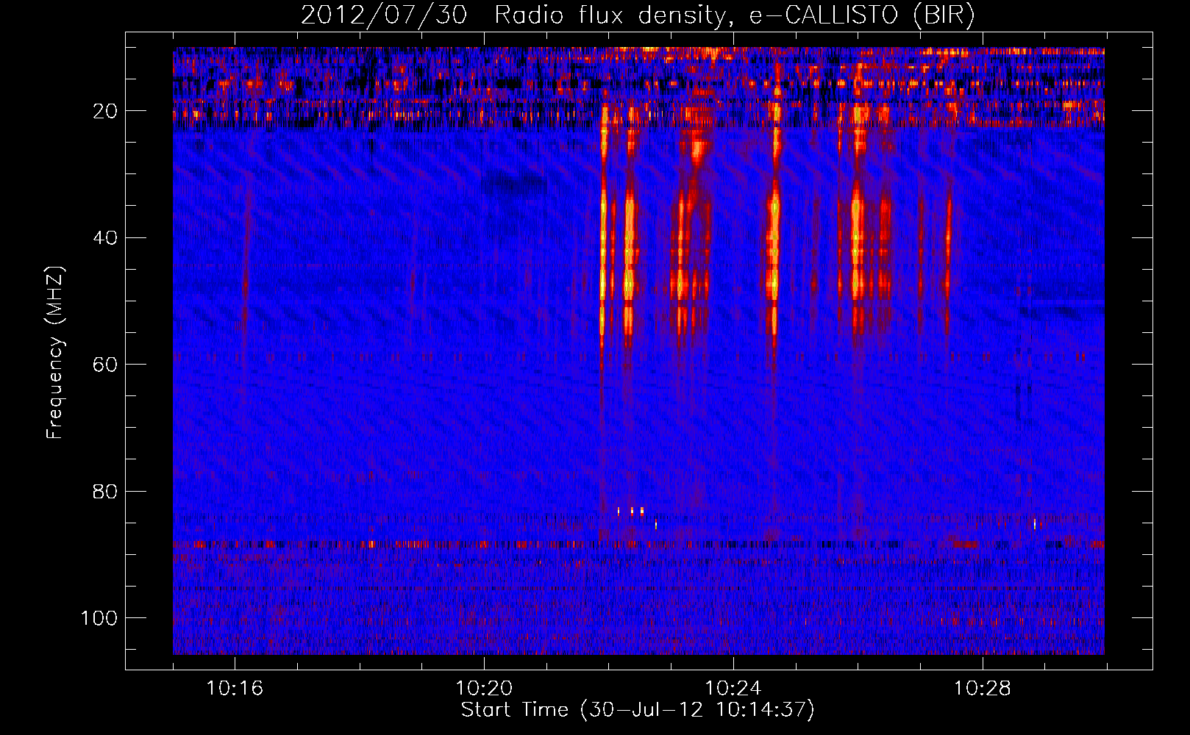Click the plot title "2012/07/30 Radio flux density, e-CALLISTO (BIR)"
Screen dimensions: 1190x735
click(x=638, y=15)
